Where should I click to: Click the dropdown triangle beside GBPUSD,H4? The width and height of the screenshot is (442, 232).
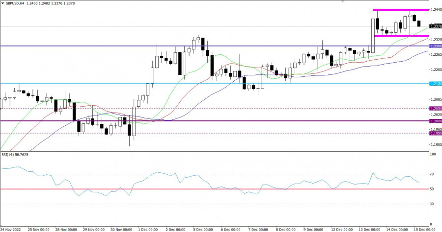pos(2,3)
